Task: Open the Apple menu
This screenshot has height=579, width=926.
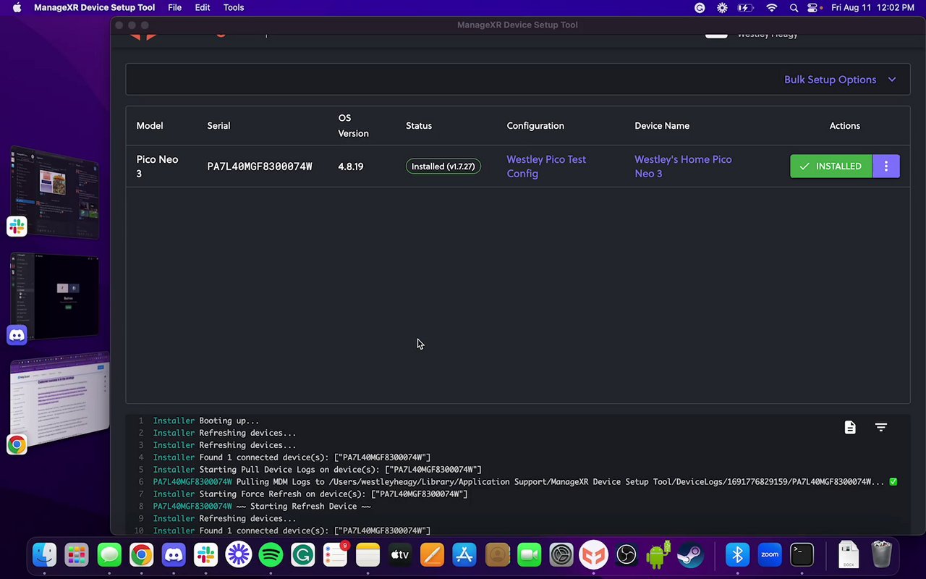Action: pos(17,8)
